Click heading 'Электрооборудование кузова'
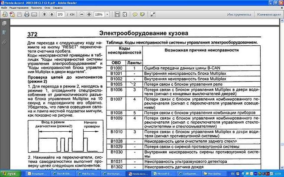This screenshot has height=177, width=284. click(x=144, y=33)
